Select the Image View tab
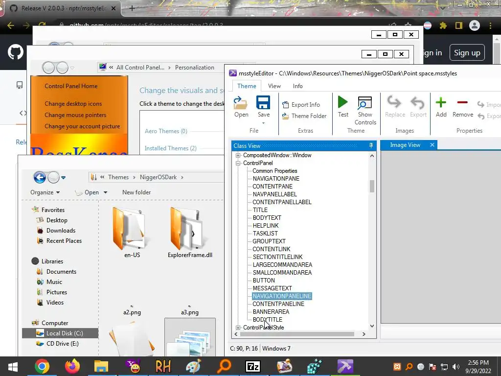 point(405,145)
